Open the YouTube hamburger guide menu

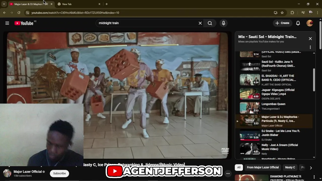[x=7, y=23]
